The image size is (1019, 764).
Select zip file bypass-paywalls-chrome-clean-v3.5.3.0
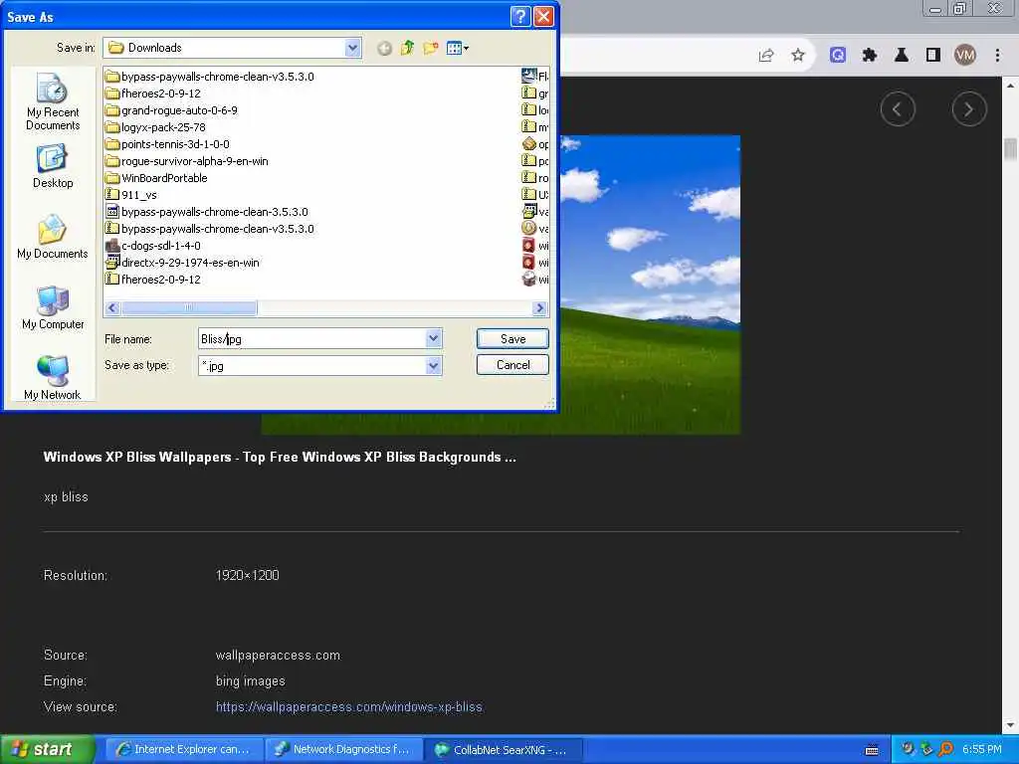tap(210, 229)
